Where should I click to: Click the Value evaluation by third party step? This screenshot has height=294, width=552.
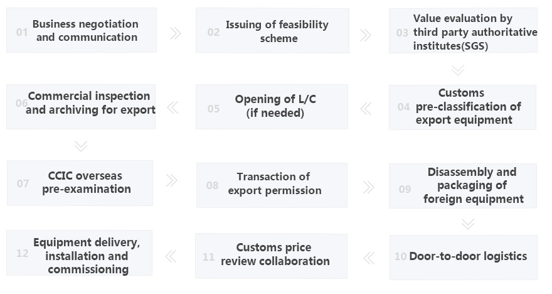(x=463, y=31)
